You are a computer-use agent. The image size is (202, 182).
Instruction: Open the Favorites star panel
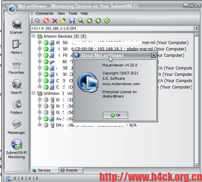(x=16, y=67)
